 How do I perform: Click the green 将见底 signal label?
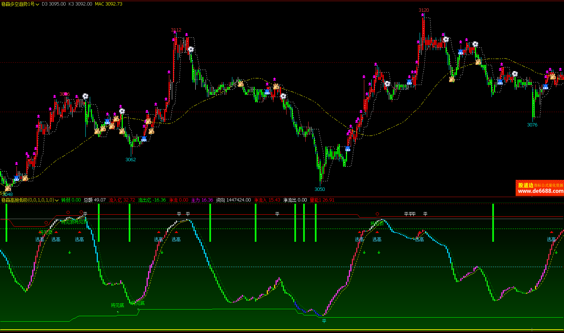[x=117, y=305]
